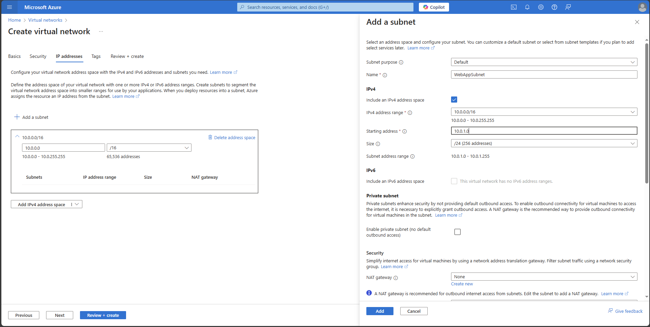
Task: Uncheck Include an IPv4 address space
Action: 454,100
